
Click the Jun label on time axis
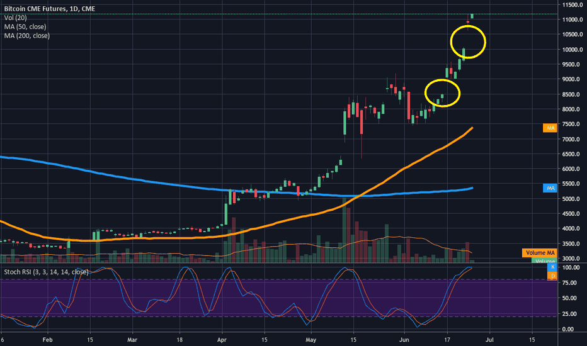coord(404,340)
